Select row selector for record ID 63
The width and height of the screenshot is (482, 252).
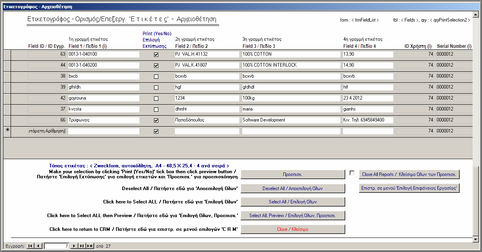pyautogui.click(x=7, y=54)
